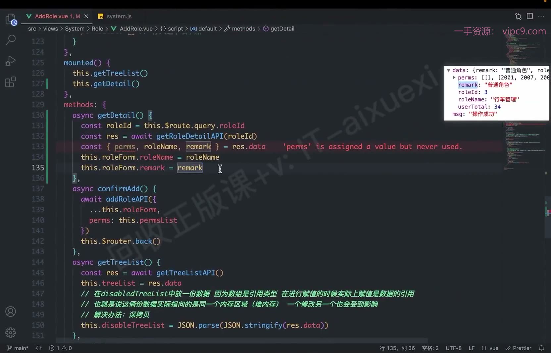
Task: Collapse the data object triangle in popup
Action: click(x=448, y=70)
